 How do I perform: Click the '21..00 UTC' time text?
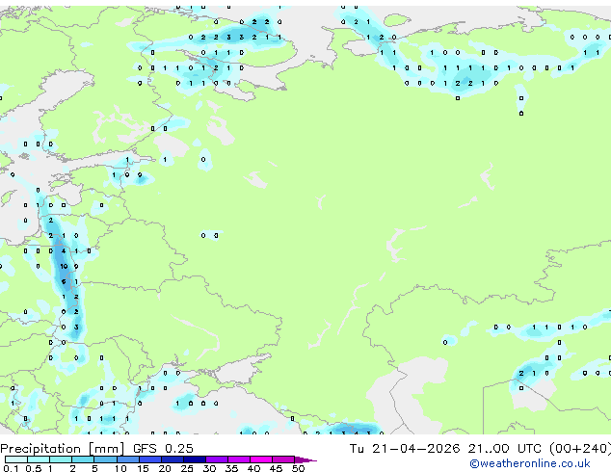pyautogui.click(x=504, y=449)
